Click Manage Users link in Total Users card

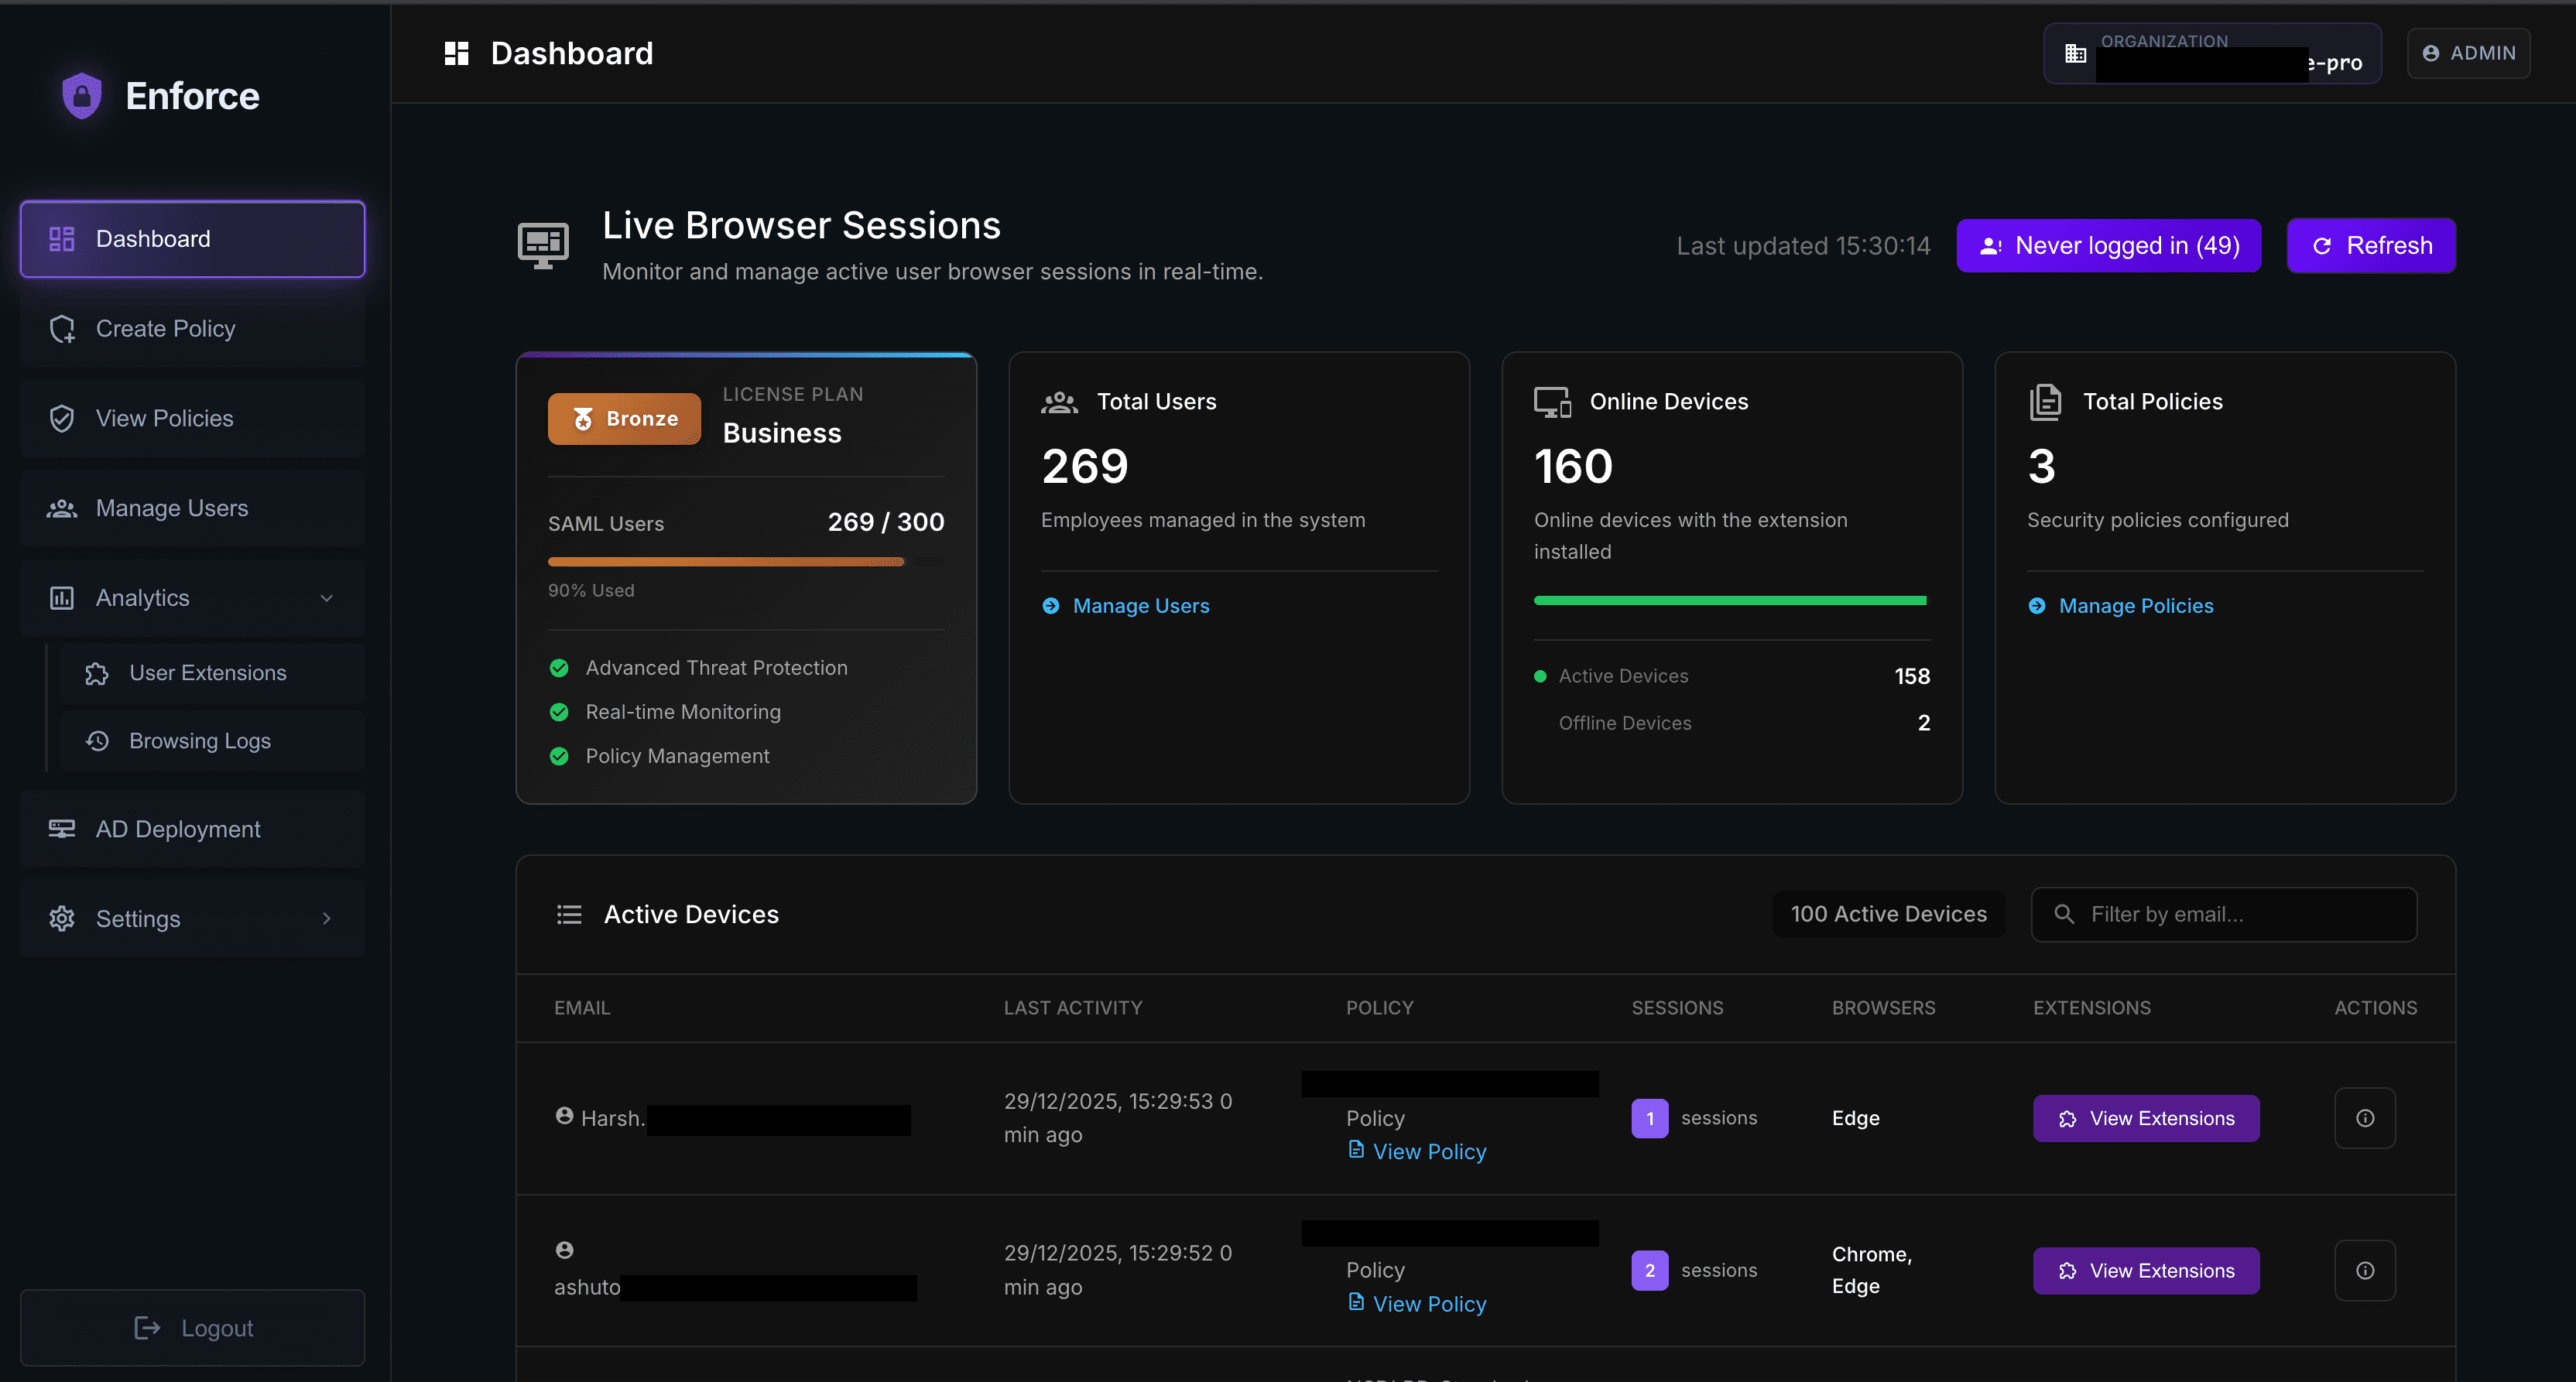(1140, 606)
